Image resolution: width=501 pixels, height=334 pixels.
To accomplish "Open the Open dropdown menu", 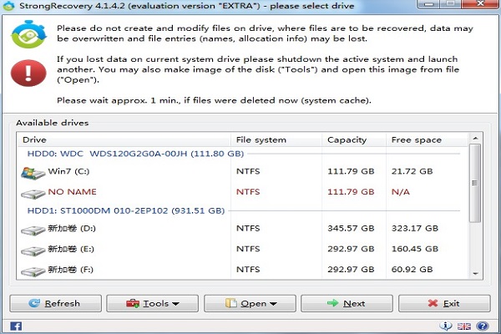I will [x=250, y=303].
